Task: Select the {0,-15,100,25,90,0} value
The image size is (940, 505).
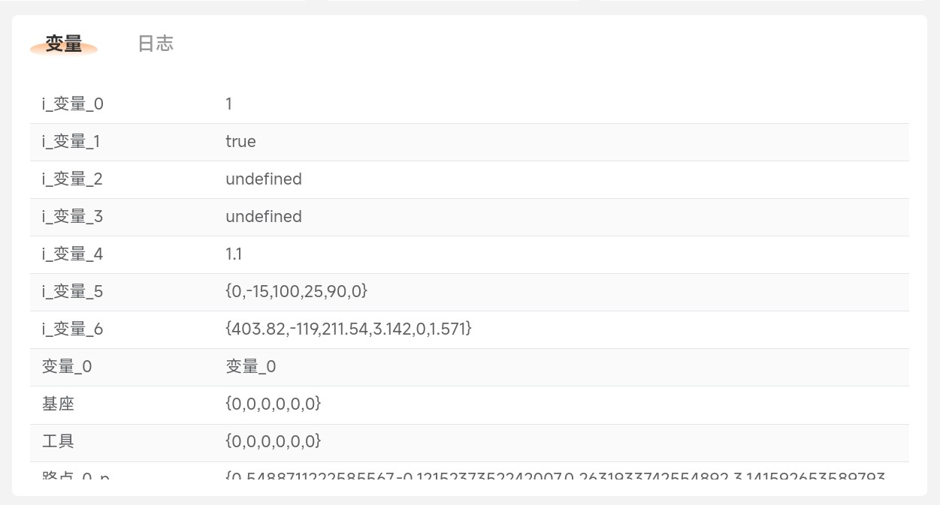Action: tap(296, 291)
